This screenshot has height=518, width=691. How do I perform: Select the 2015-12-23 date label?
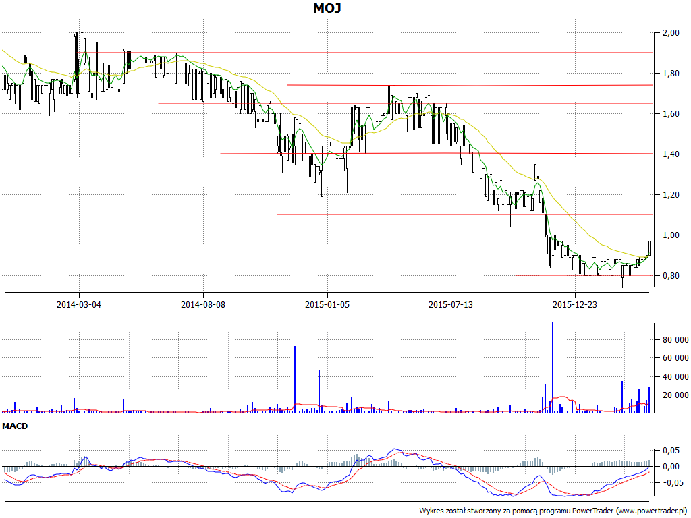pos(575,304)
